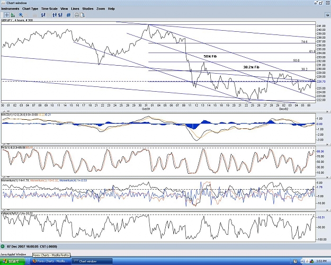Click the -10.51 Williams value label

click(320, 217)
